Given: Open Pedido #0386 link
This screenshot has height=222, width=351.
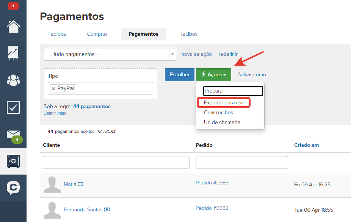Looking at the screenshot, I should coord(212,183).
